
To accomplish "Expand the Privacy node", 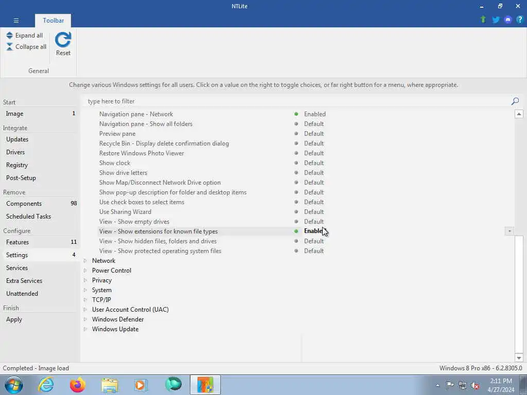I will point(85,280).
